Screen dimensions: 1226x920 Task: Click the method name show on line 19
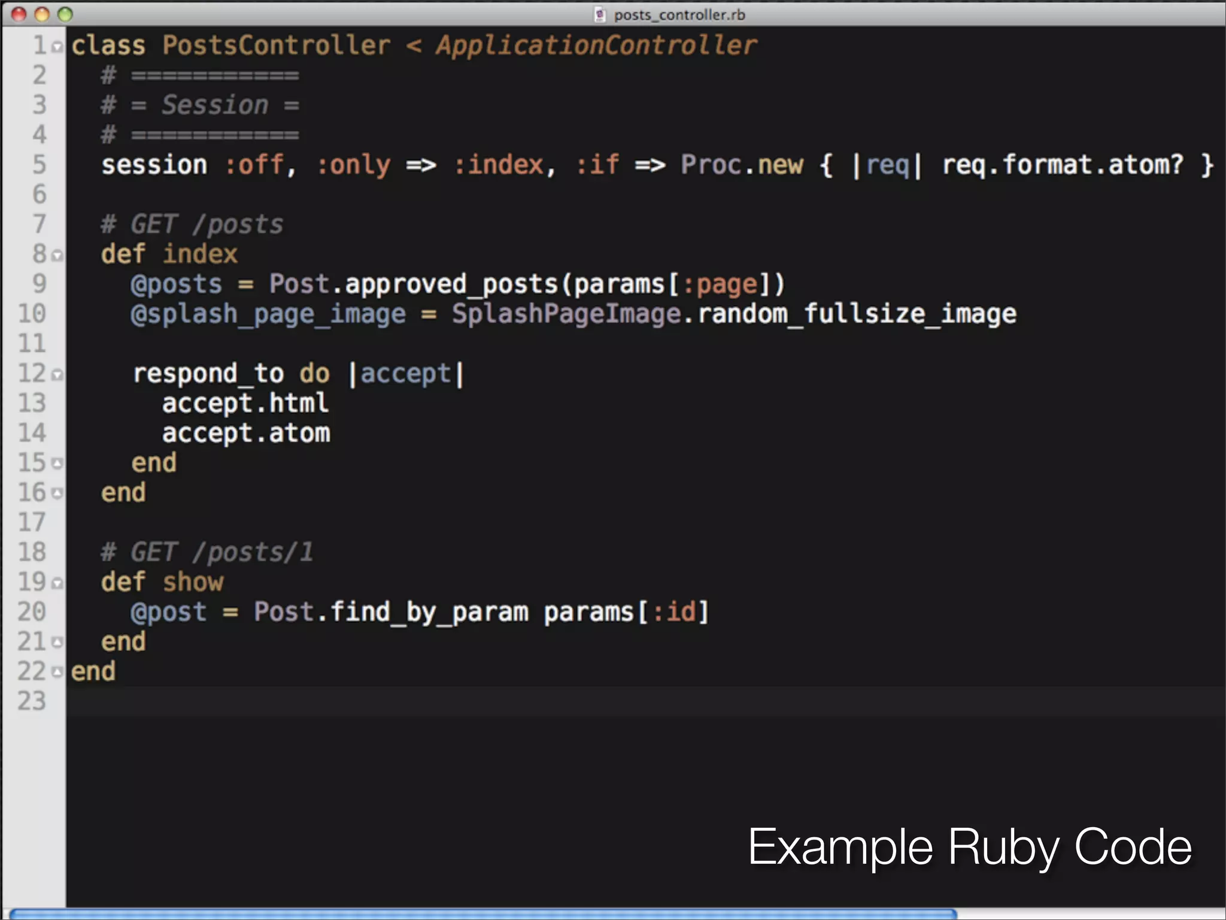point(193,582)
